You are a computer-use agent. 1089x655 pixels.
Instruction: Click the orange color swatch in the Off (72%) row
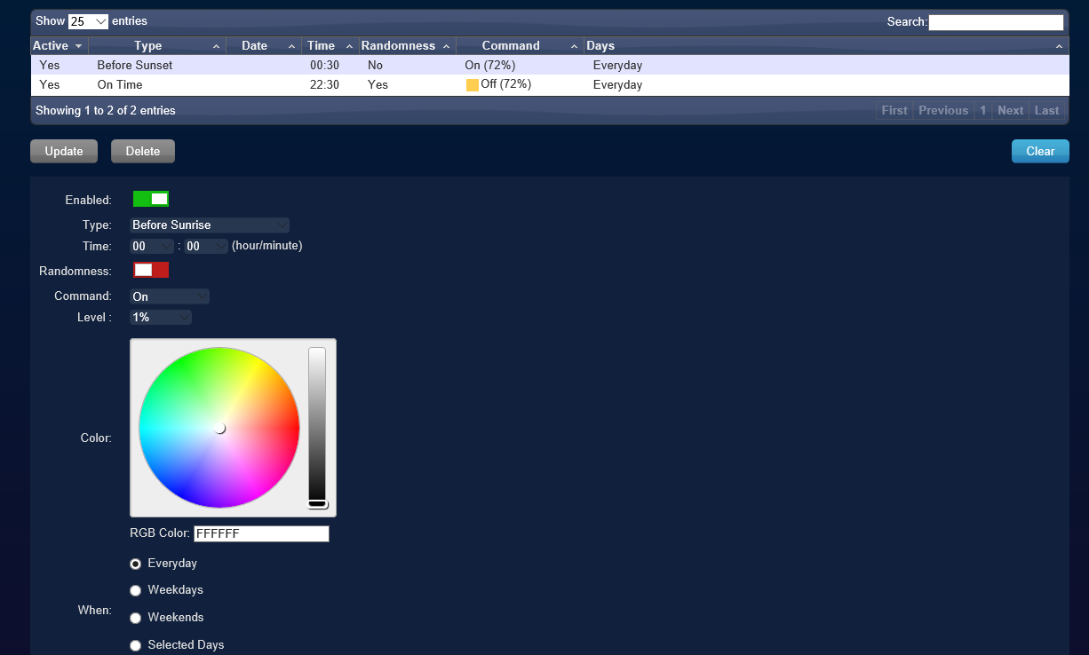[x=473, y=85]
